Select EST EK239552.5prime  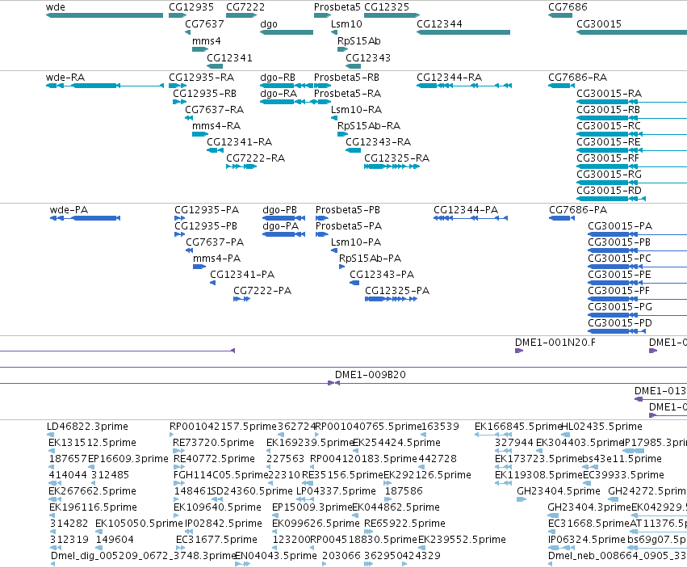click(x=422, y=548)
